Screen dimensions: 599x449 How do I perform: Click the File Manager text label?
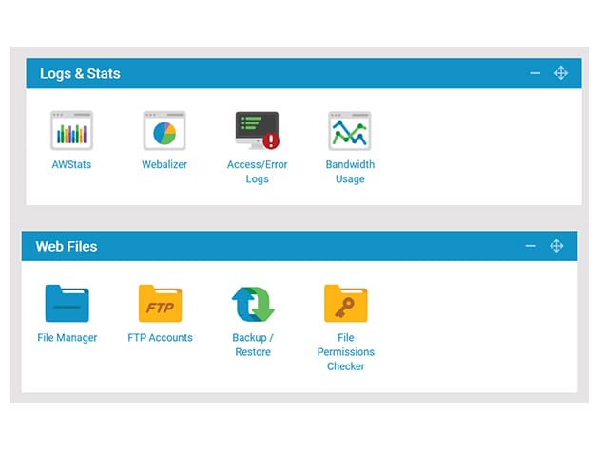[x=67, y=337]
